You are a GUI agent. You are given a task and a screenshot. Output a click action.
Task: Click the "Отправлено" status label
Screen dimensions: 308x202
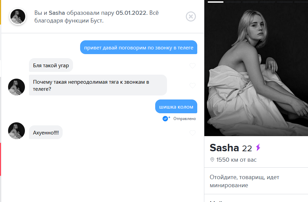click(x=185, y=119)
